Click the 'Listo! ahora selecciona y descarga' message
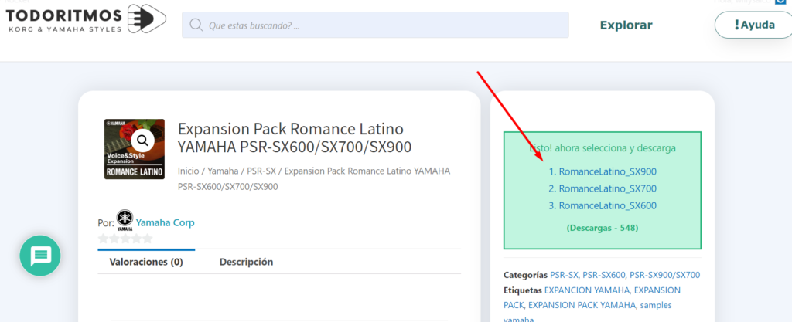 (x=603, y=148)
